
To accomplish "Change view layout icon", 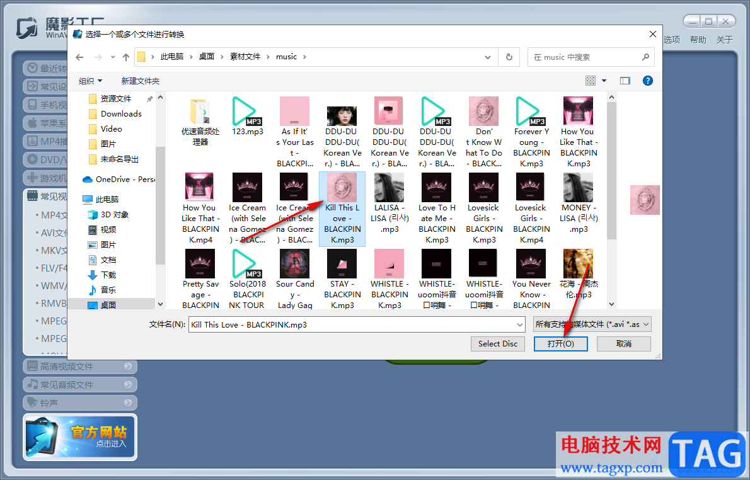I will coord(591,81).
